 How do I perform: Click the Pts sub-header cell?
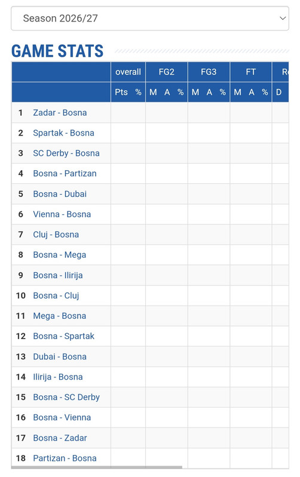tap(121, 92)
